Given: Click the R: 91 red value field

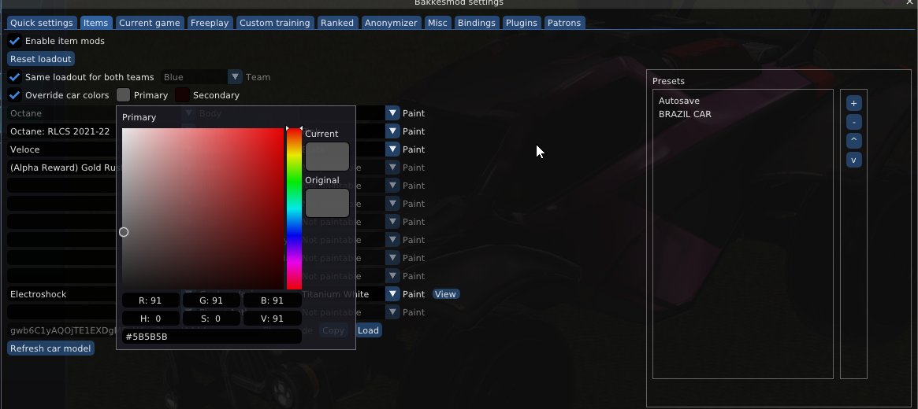Looking at the screenshot, I should tap(151, 300).
